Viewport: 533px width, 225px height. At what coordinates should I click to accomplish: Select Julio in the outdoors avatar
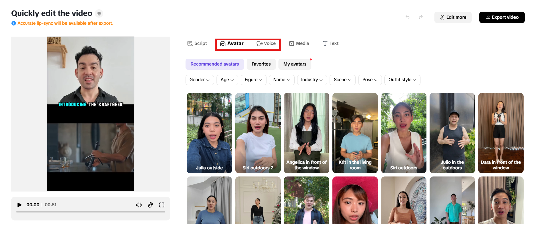452,133
